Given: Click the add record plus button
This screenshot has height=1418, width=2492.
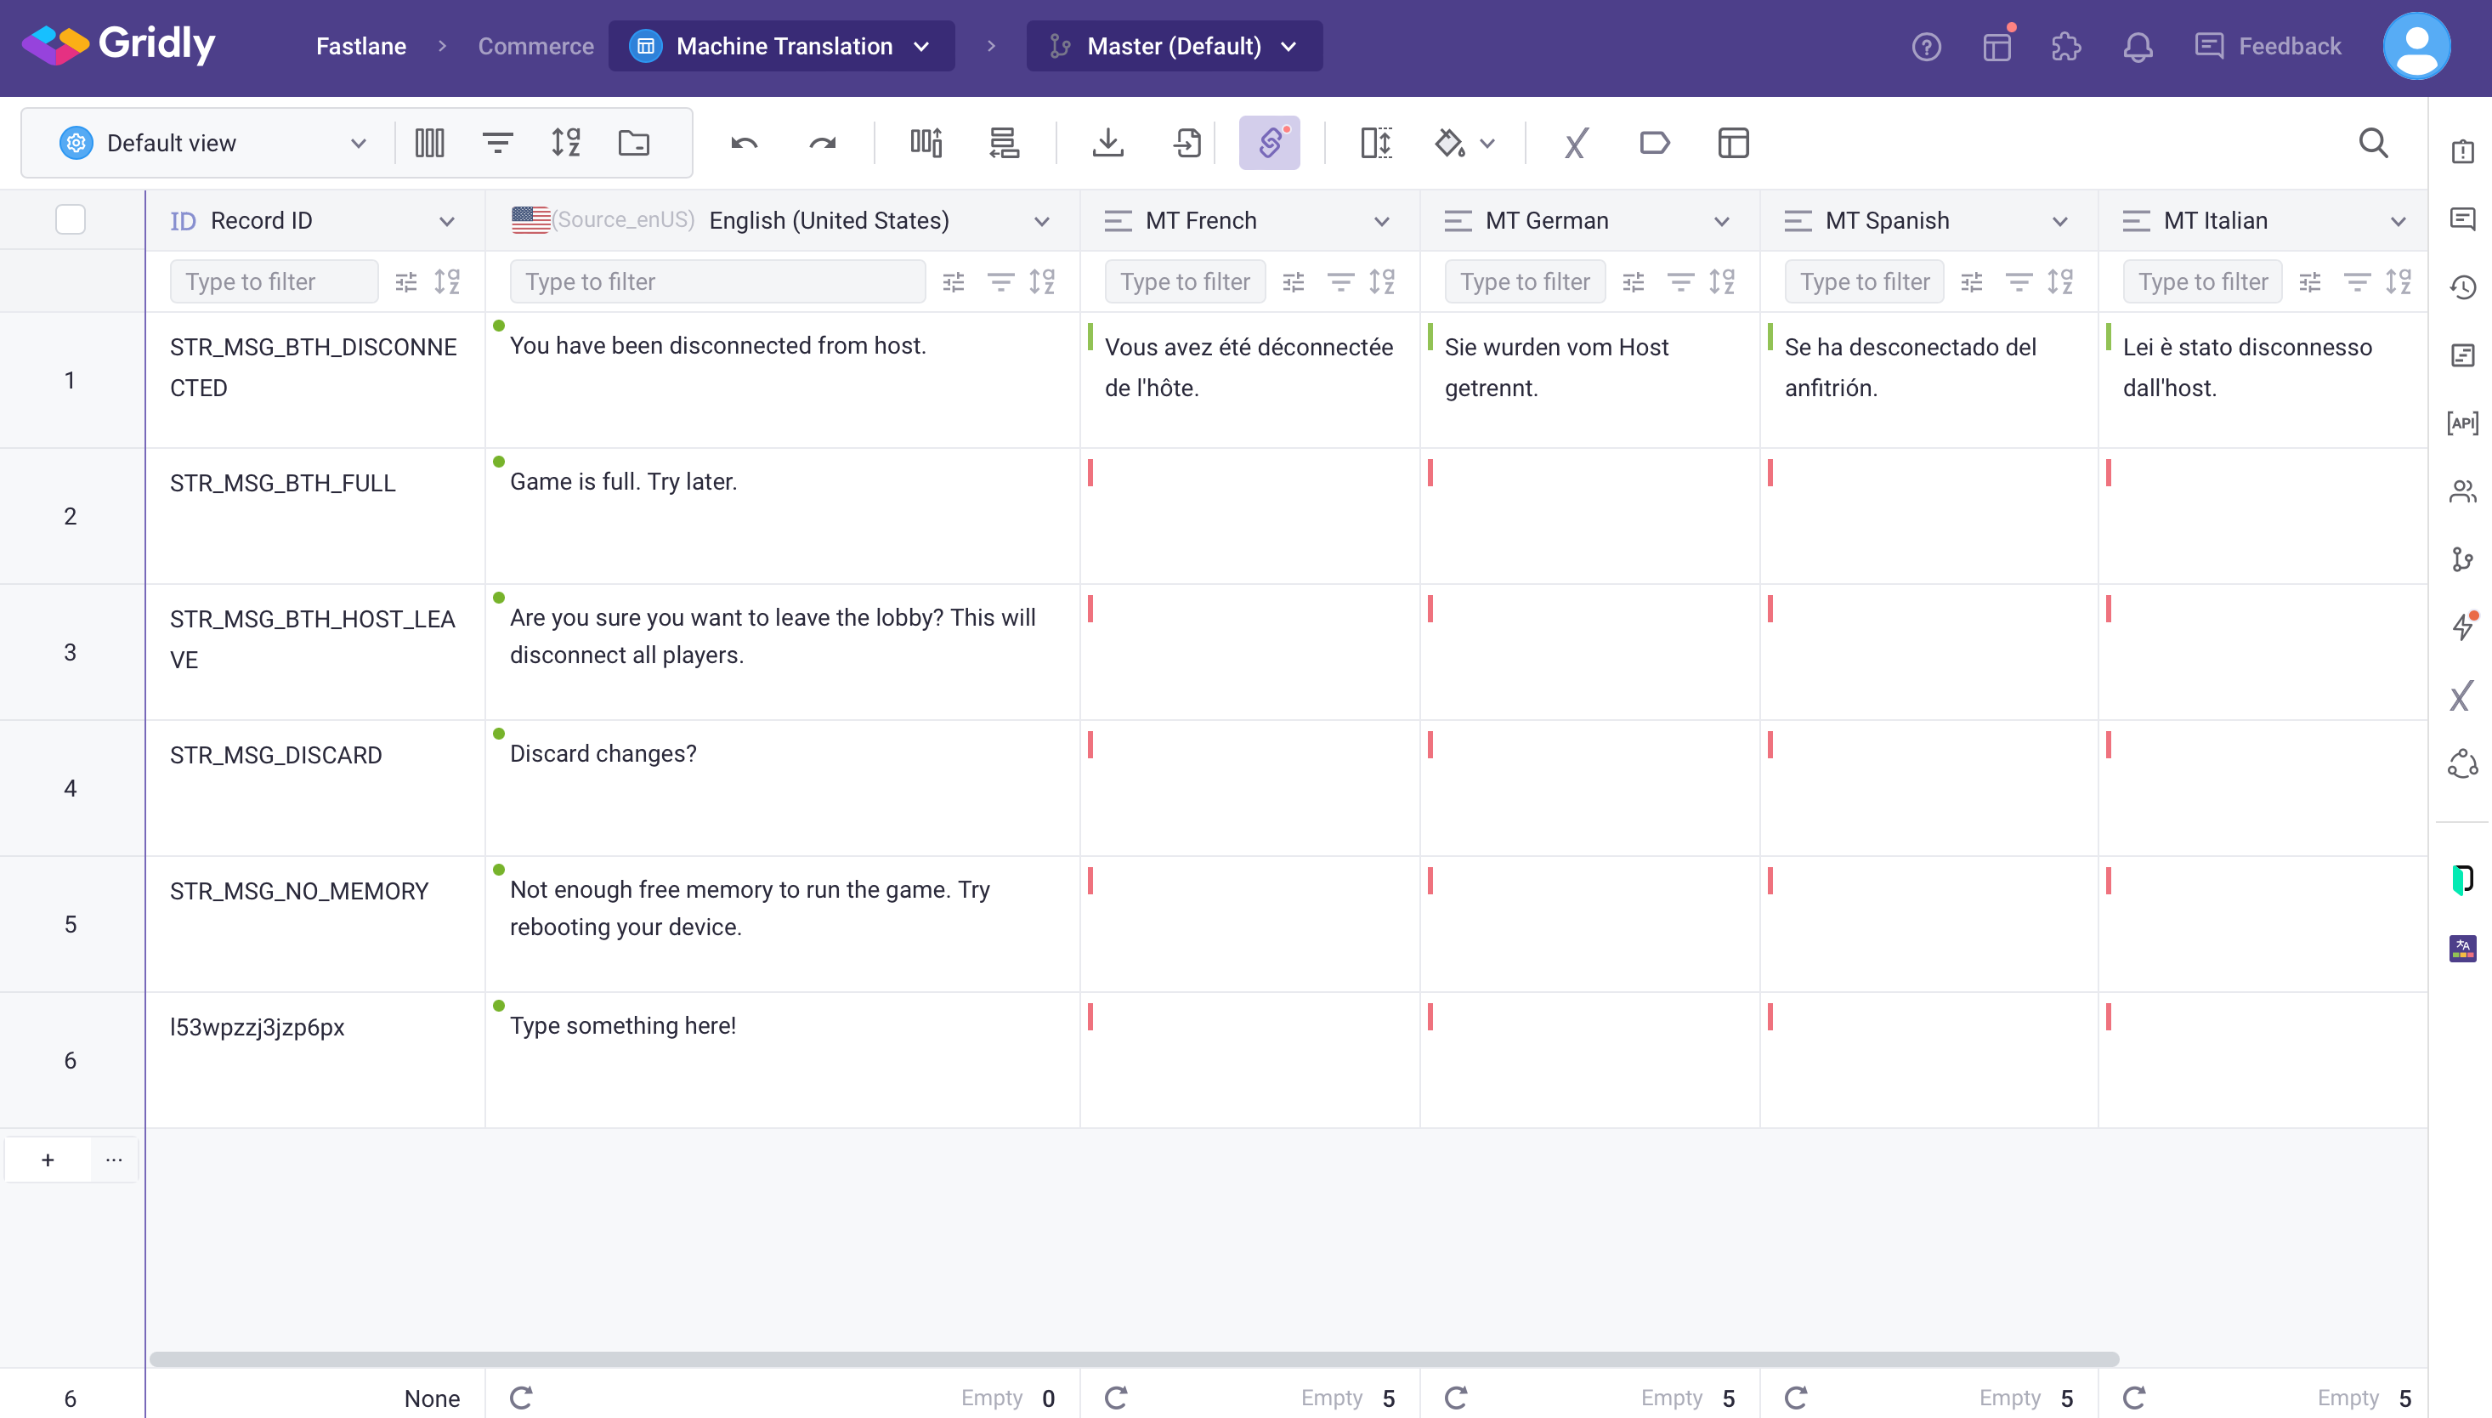Looking at the screenshot, I should [48, 1159].
